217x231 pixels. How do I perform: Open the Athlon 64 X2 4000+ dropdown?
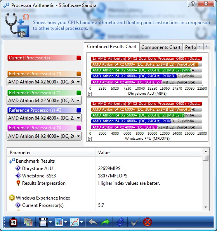tap(44, 136)
